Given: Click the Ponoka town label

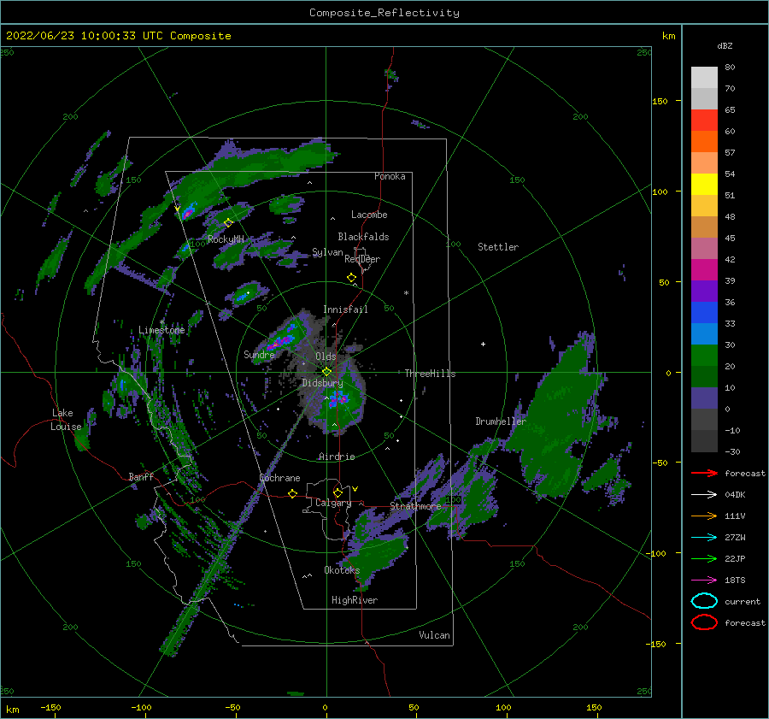Looking at the screenshot, I should tap(390, 176).
